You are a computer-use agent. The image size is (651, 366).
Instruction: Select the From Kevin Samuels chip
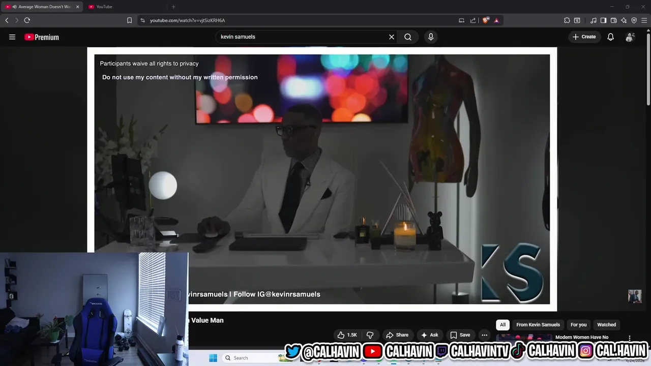(x=538, y=325)
